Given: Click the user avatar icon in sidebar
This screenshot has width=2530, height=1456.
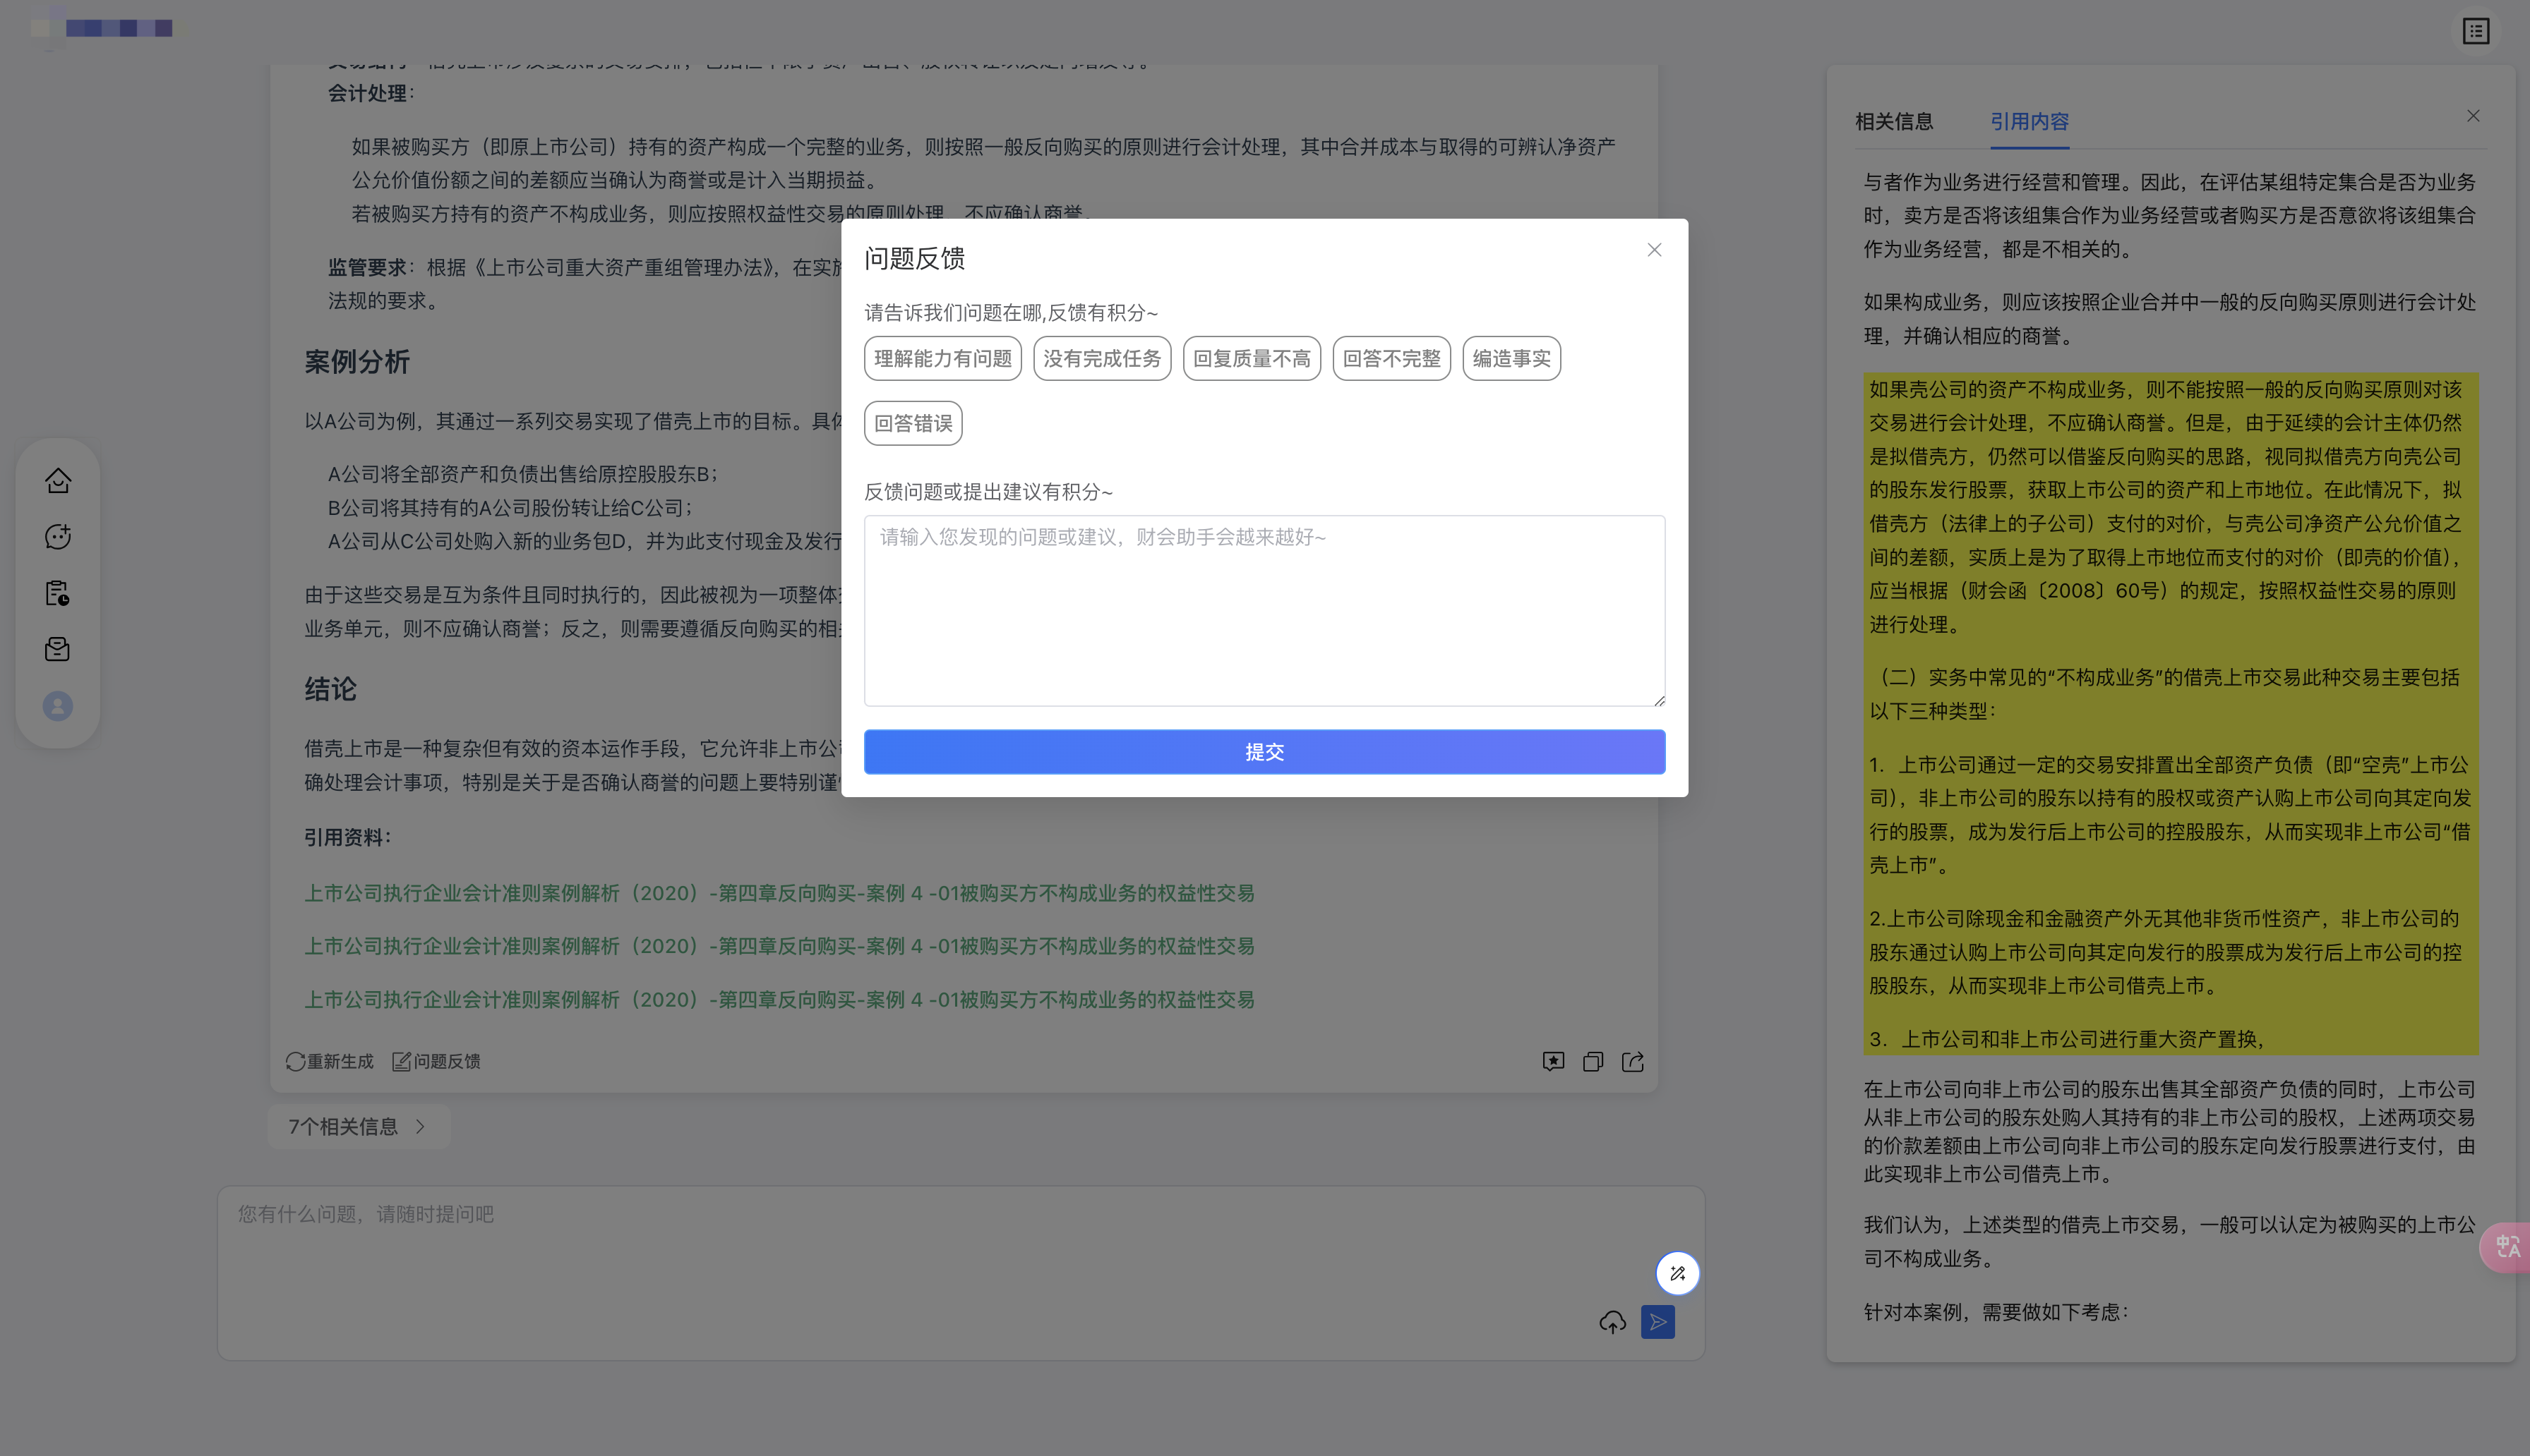Looking at the screenshot, I should [x=58, y=706].
